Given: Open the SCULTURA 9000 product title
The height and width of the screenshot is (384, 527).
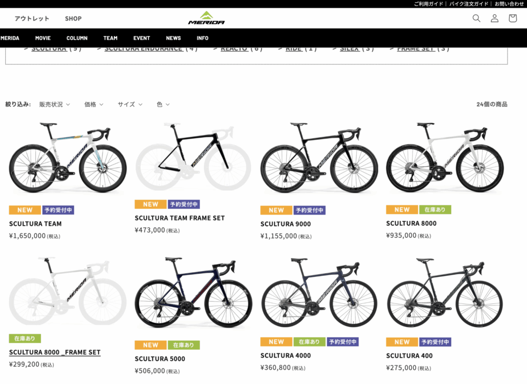Looking at the screenshot, I should [286, 224].
